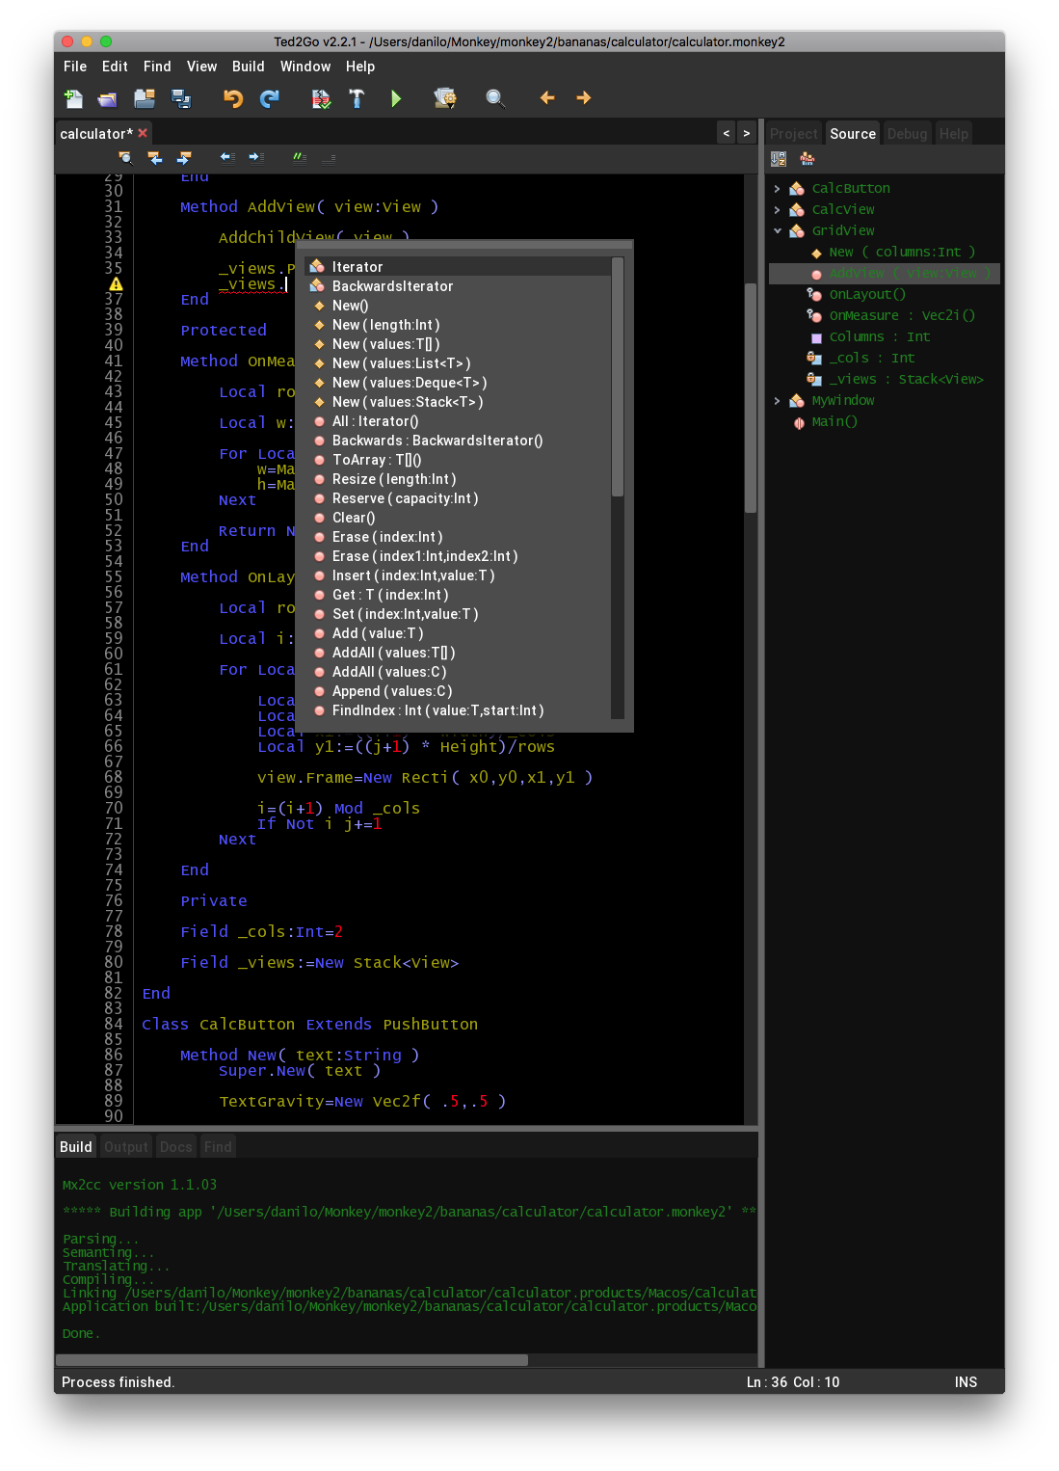Collapse the GridView class node
Viewport: 1059px width, 1471px height.
point(778,230)
